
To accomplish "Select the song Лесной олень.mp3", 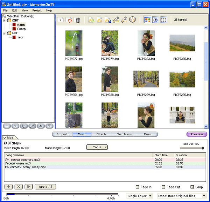I will coord(105,163).
